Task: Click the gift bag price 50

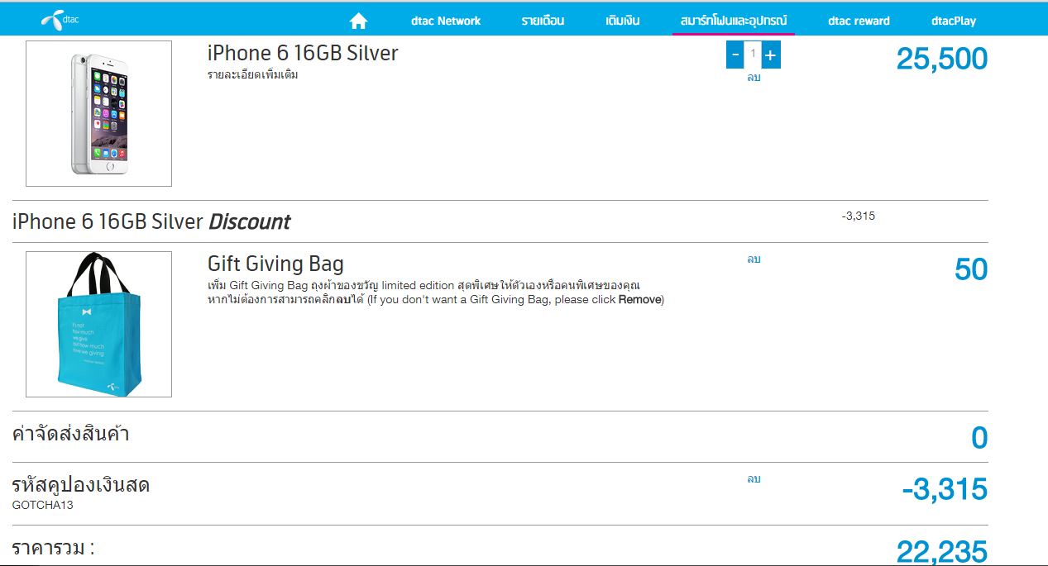Action: click(971, 270)
